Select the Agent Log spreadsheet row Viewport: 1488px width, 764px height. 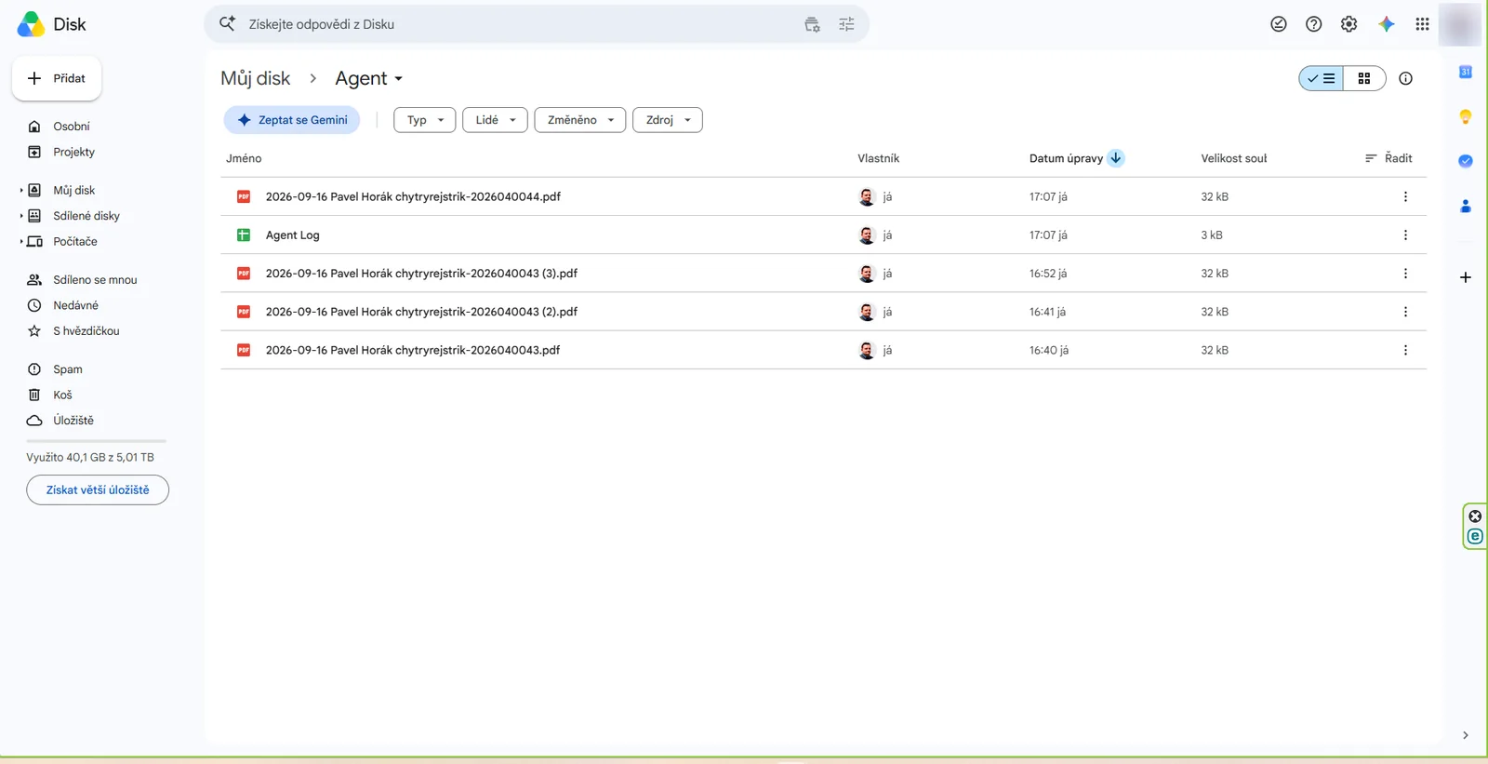coord(823,235)
